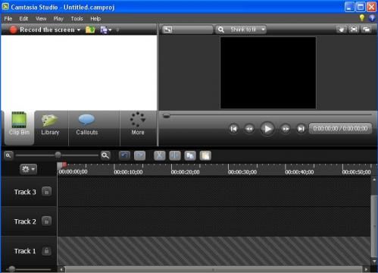Screen dimensions: 378x273
Task: Minimize the Camtasia Studio window
Action: pos(349,7)
